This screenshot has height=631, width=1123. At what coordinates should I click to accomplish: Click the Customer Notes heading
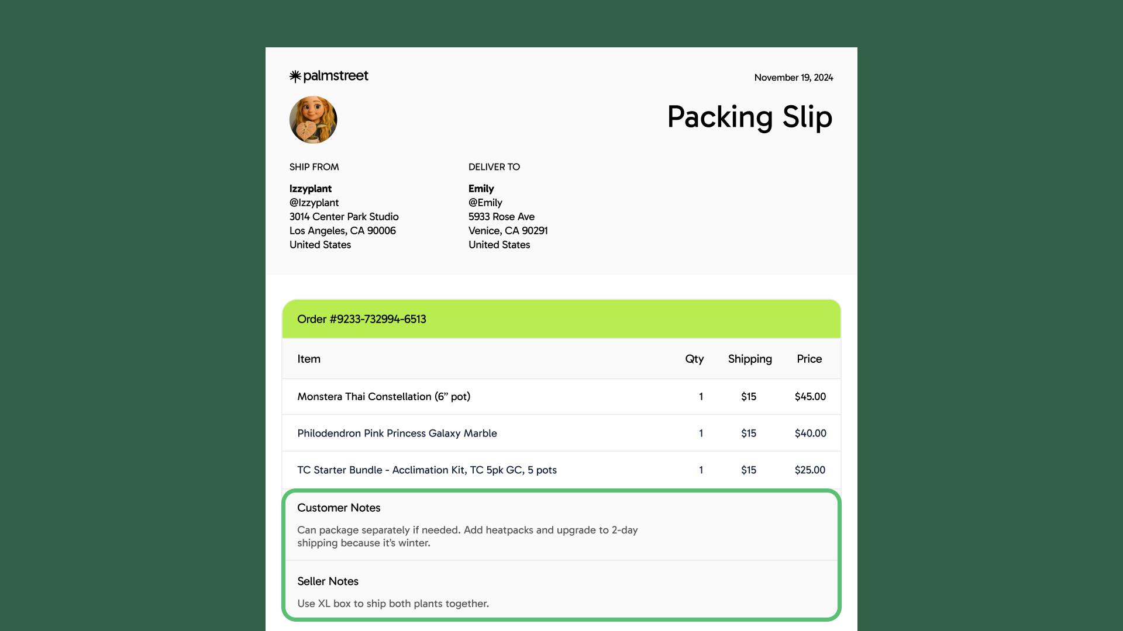point(339,508)
